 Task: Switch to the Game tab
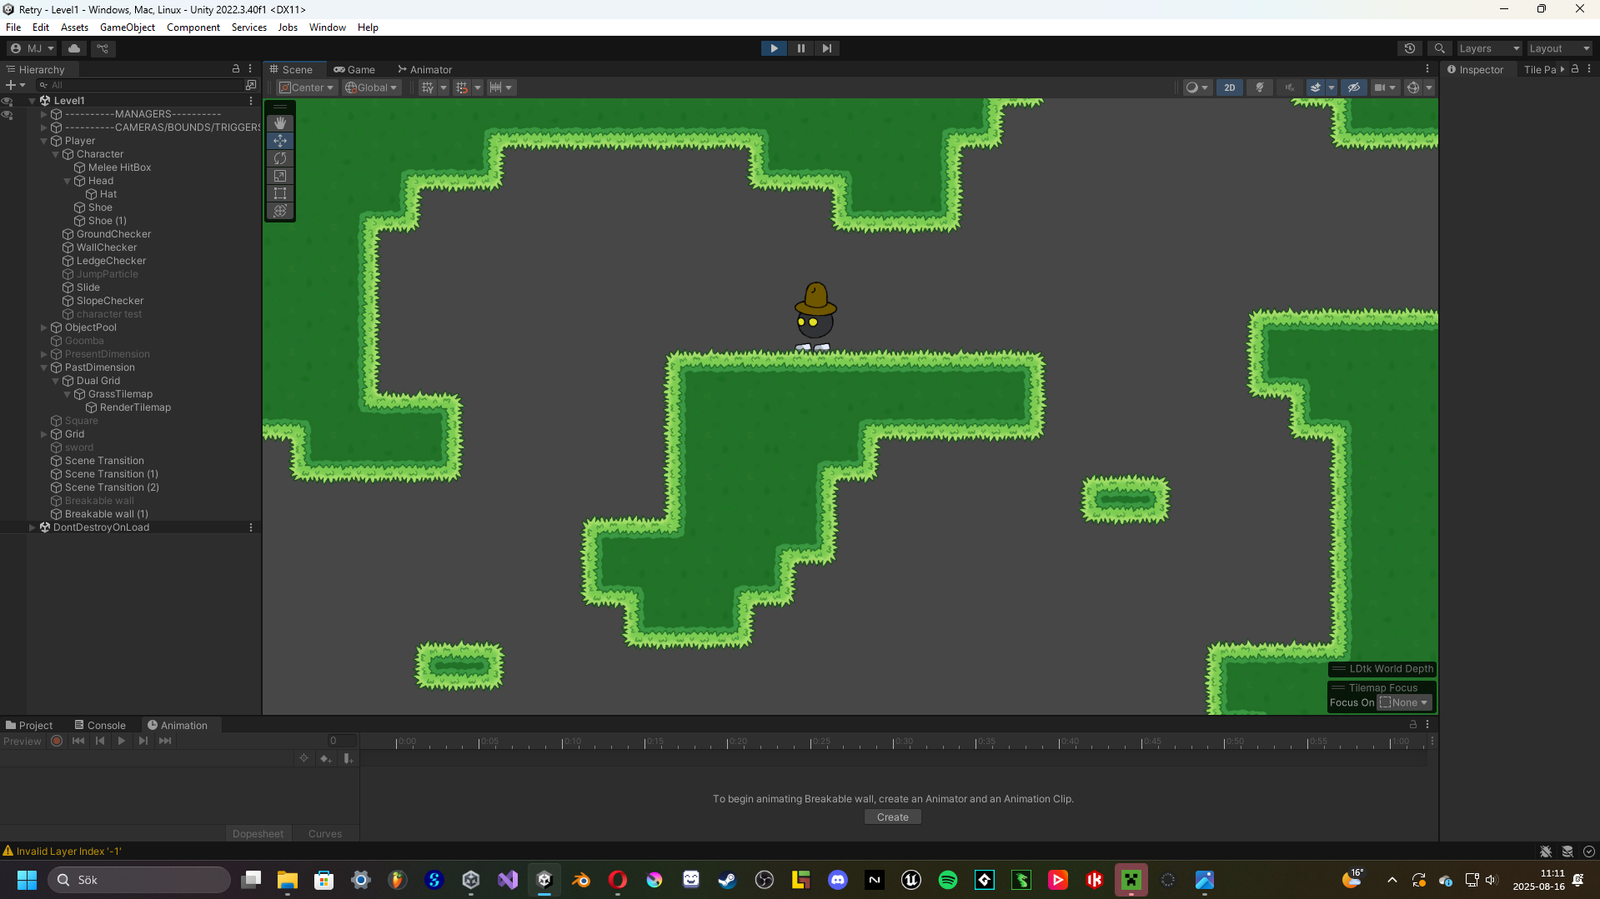pyautogui.click(x=355, y=69)
